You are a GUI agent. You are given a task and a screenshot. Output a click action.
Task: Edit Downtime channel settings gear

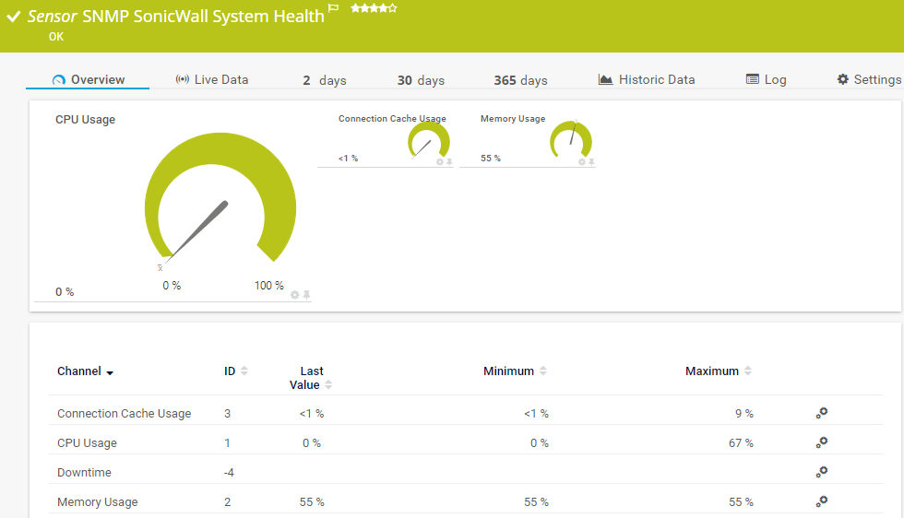[x=821, y=472]
